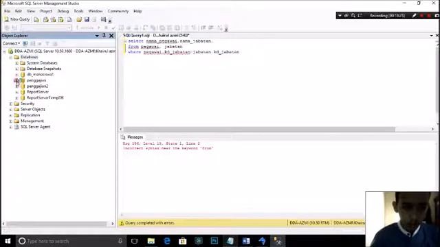Expand the SQL Server Agent node
The image size is (440, 247).
click(11, 127)
